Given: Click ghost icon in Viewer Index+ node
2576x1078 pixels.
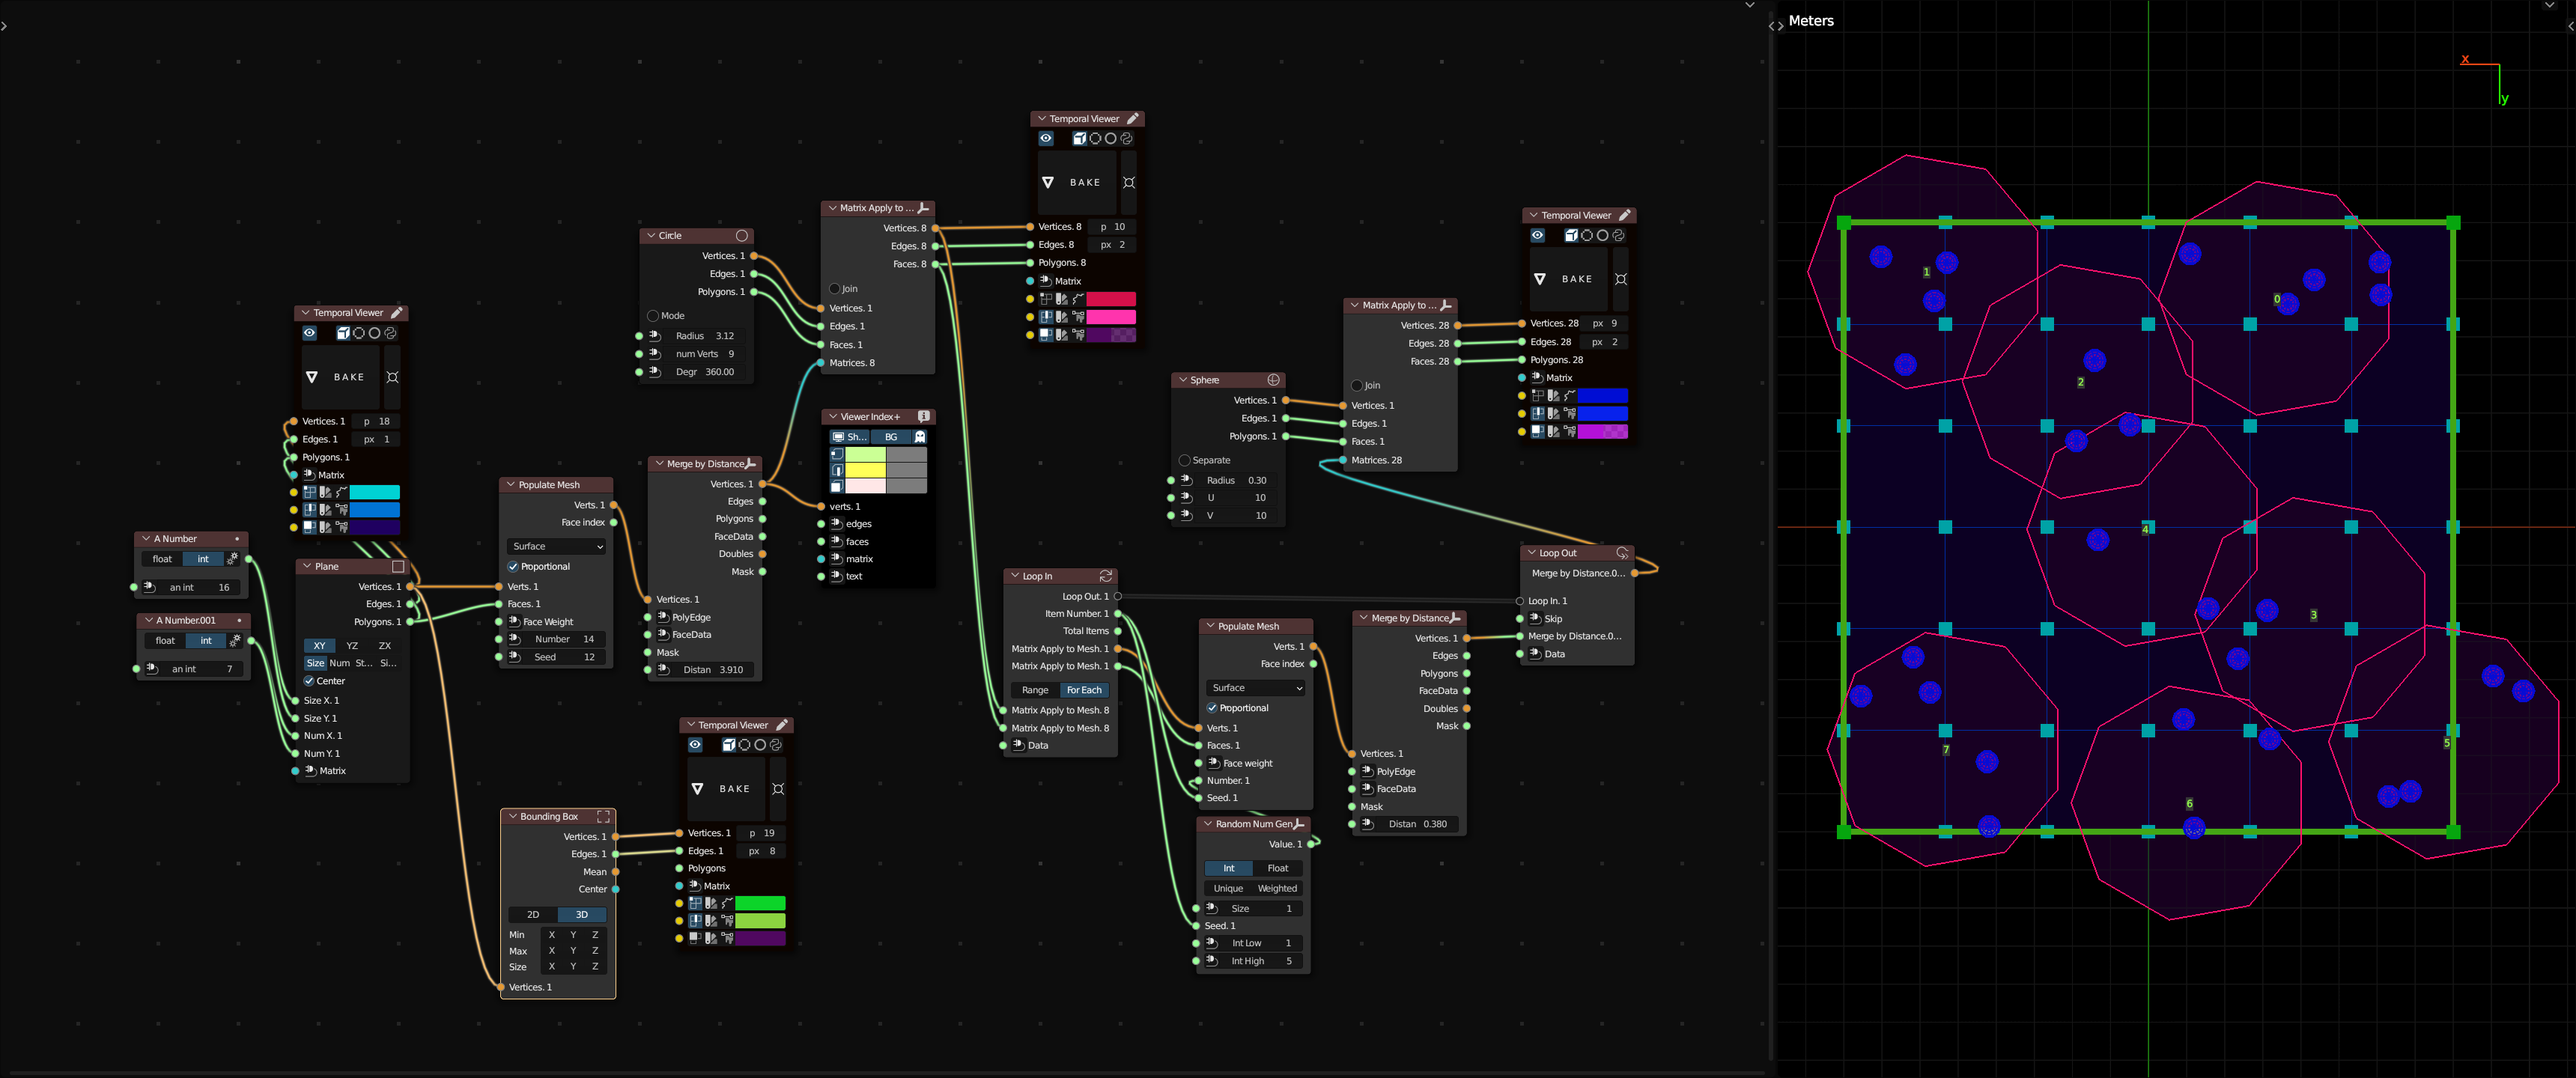Looking at the screenshot, I should [x=920, y=437].
